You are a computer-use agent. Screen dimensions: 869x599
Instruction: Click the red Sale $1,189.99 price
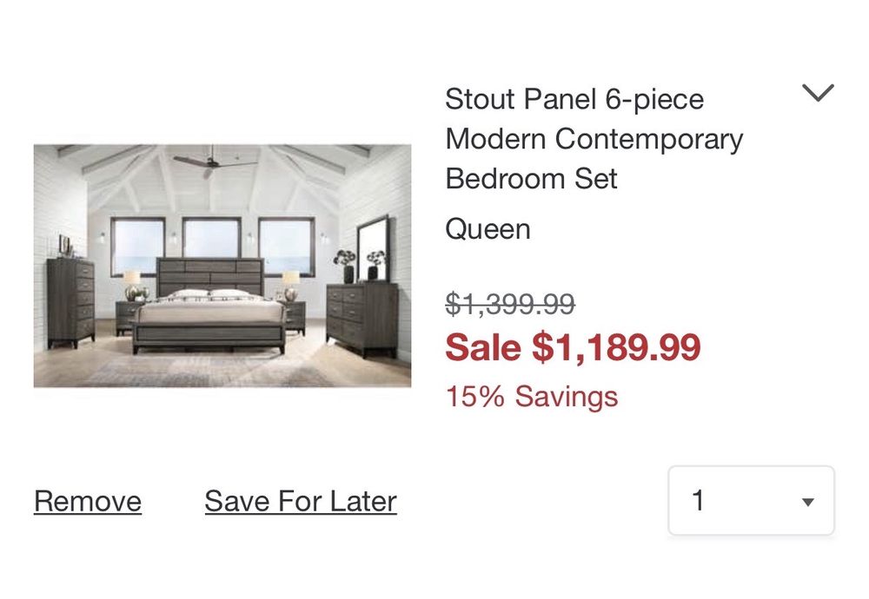pyautogui.click(x=573, y=348)
